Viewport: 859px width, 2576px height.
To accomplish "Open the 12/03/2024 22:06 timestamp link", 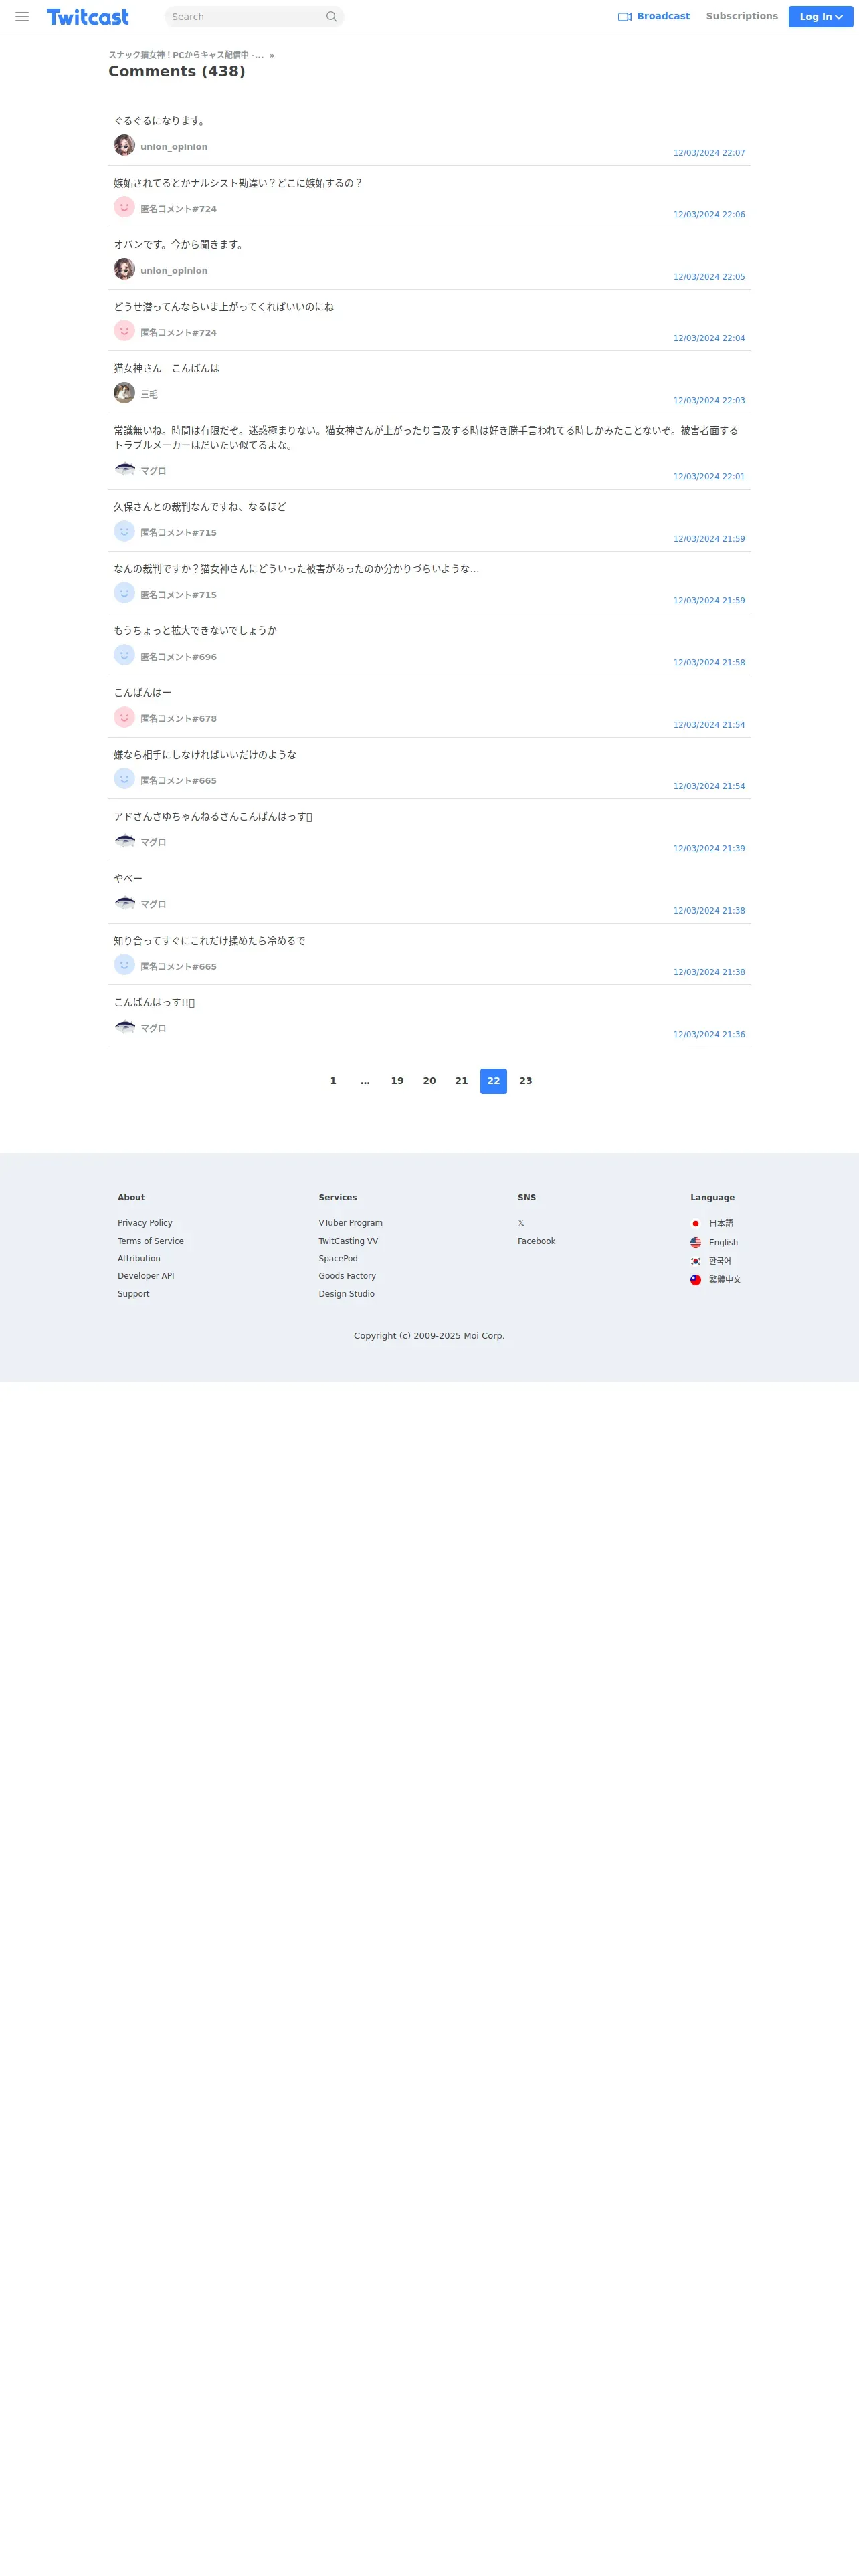I will [x=709, y=215].
